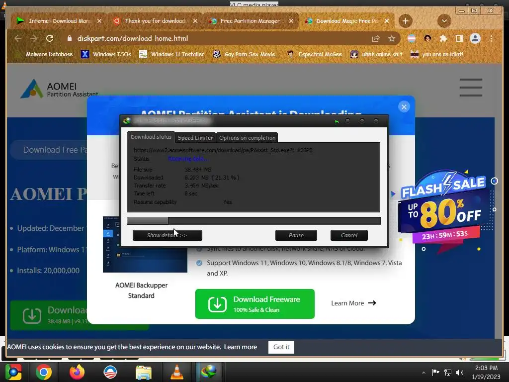Open the Windows ISOs bookmark
Viewport: 509px width, 382px height.
pyautogui.click(x=106, y=54)
